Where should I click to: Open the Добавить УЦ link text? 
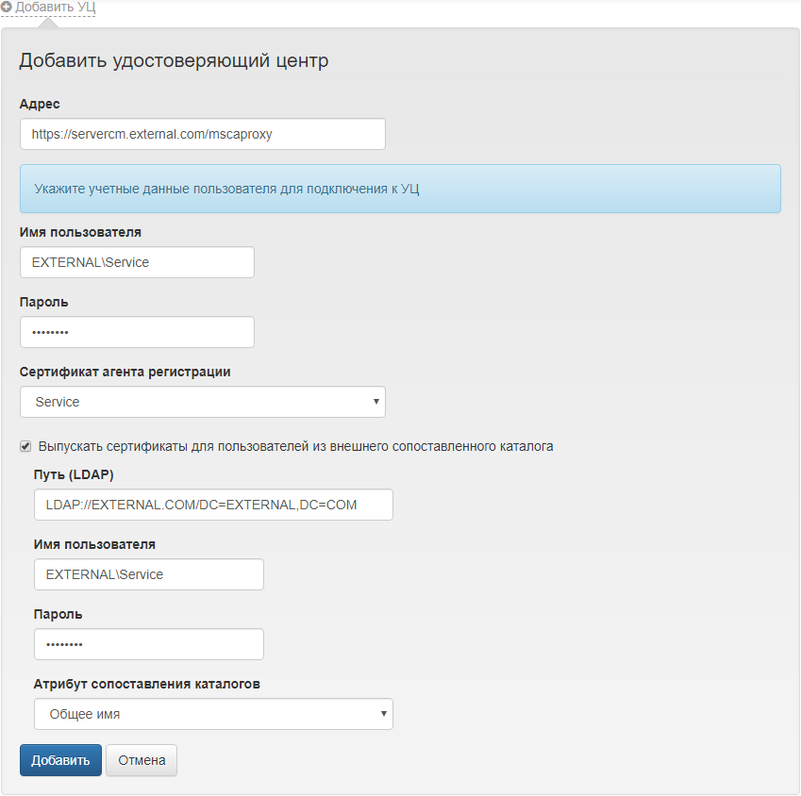[x=55, y=7]
